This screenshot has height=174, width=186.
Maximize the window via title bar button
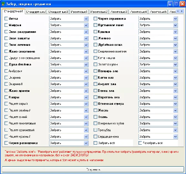click(176, 4)
